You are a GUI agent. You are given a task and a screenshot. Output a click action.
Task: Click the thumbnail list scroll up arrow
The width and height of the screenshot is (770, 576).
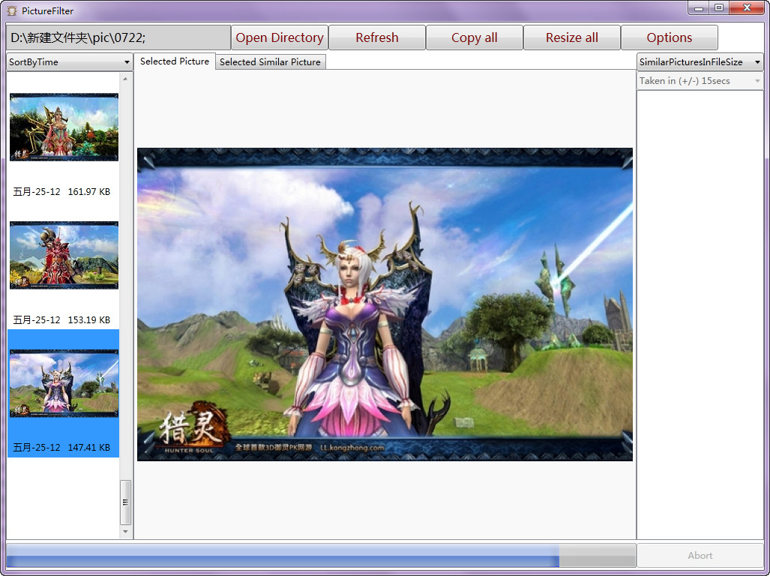[x=126, y=79]
